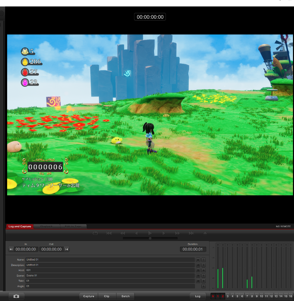The height and width of the screenshot is (301, 294).
Task: Toggle audio channel 8
Action: pyautogui.click(x=252, y=296)
